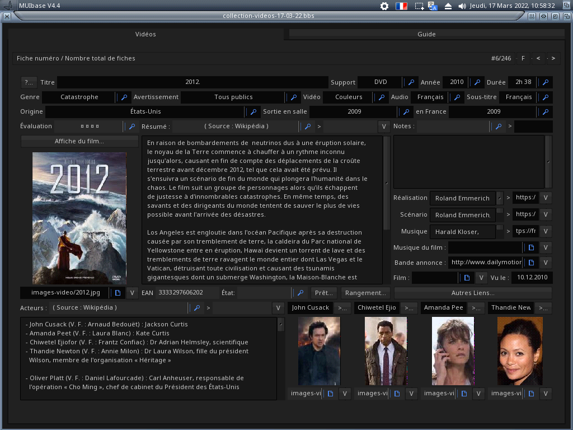Viewport: 573px width, 430px height.
Task: Click the Résumé text scrollbar
Action: click(x=387, y=183)
